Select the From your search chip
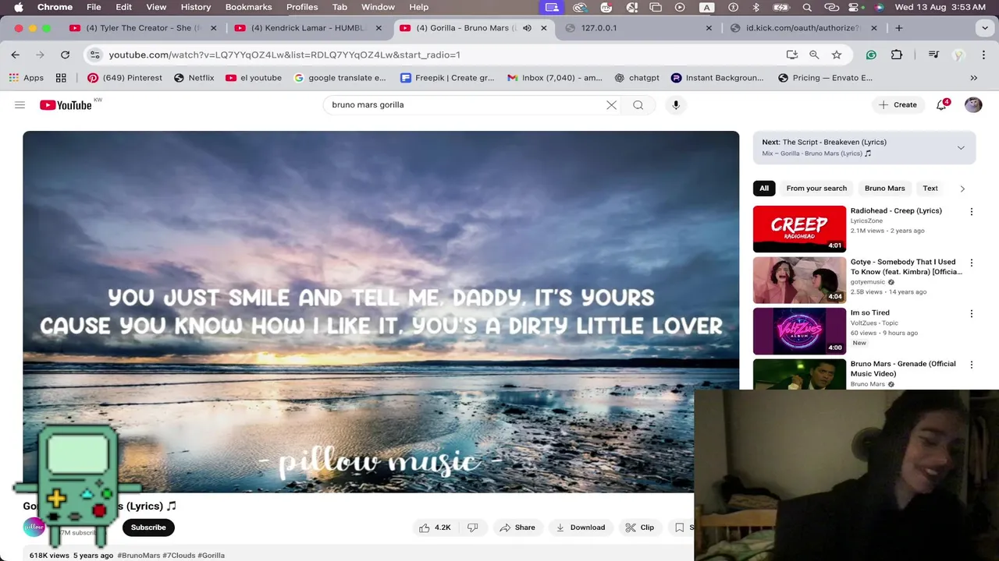Screen dimensions: 999x561 pyautogui.click(x=816, y=189)
